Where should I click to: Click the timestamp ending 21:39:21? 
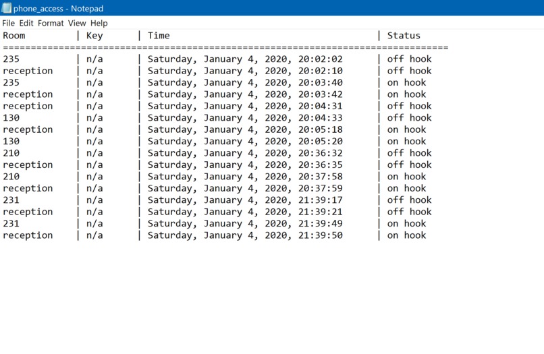pyautogui.click(x=245, y=212)
